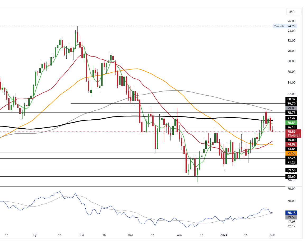Image resolution: width=305 pixels, height=248 pixels.
Task: Click the 68.60 support level label
Action: (x=291, y=176)
